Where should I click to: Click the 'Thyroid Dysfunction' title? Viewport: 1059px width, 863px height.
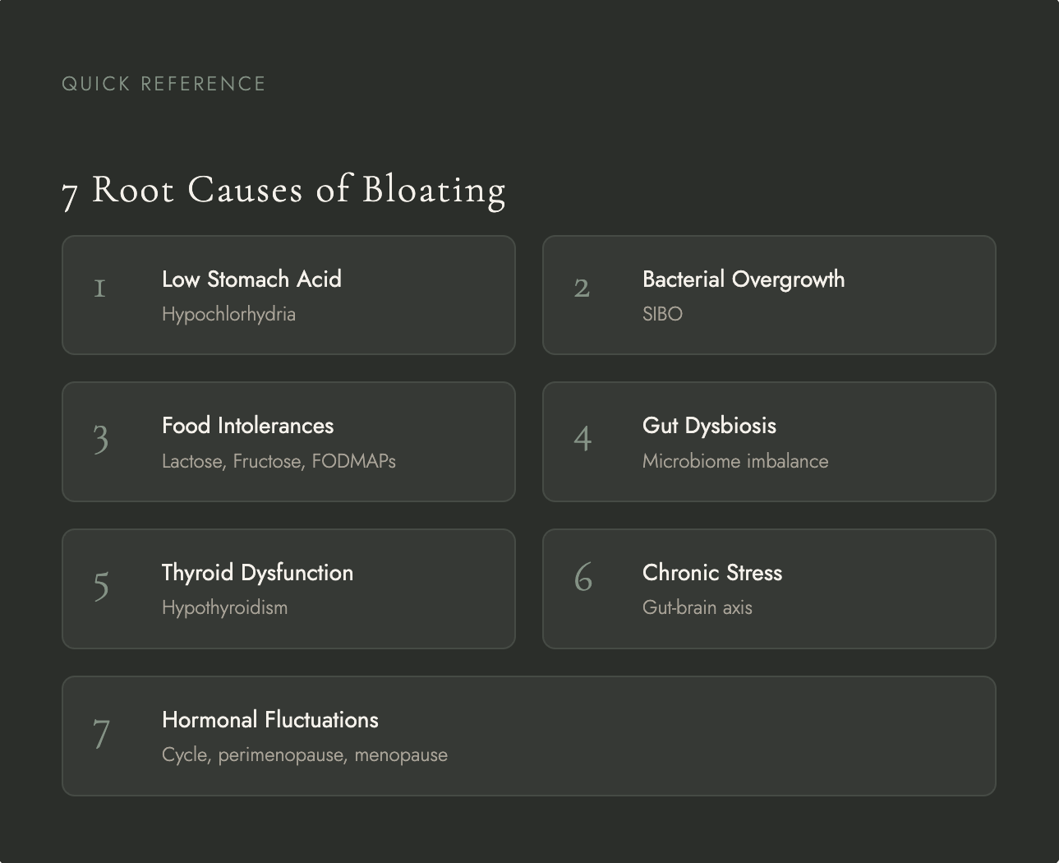point(257,573)
